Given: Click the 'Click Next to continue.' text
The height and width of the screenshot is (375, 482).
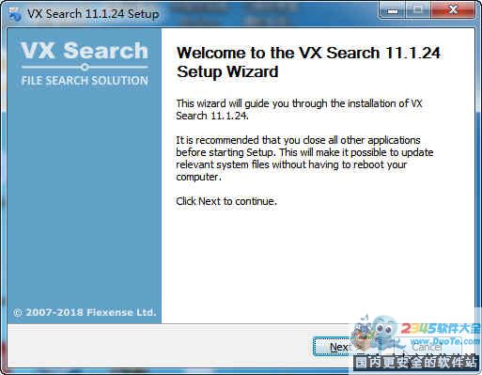Looking at the screenshot, I should 226,201.
